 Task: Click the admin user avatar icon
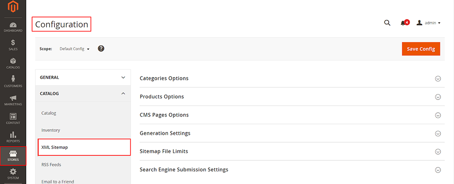(419, 23)
